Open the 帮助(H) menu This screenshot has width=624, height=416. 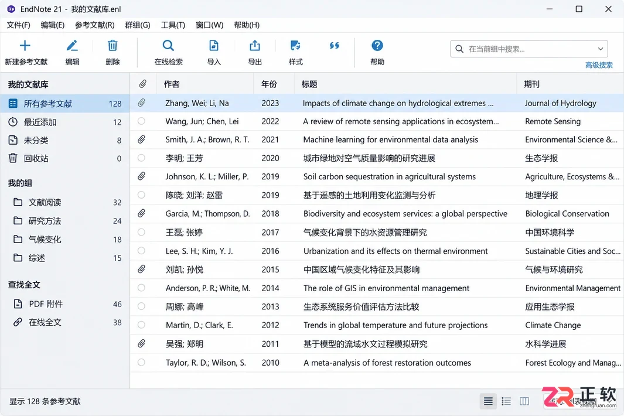tap(247, 25)
